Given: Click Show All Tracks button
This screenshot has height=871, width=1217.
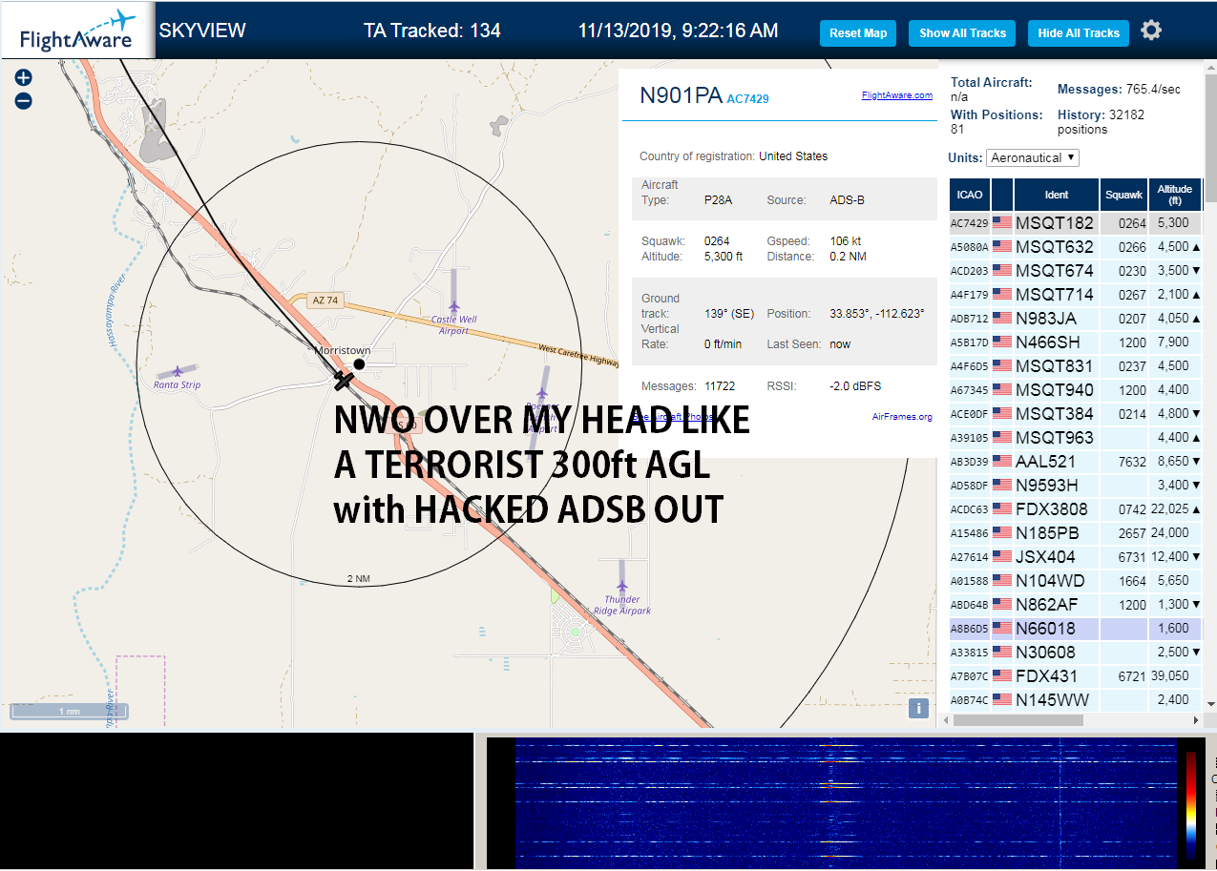Looking at the screenshot, I should (962, 33).
